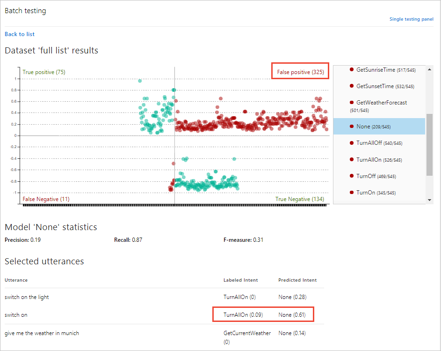Select the False Negative (11) quadrant label
The width and height of the screenshot is (441, 351).
(x=46, y=199)
